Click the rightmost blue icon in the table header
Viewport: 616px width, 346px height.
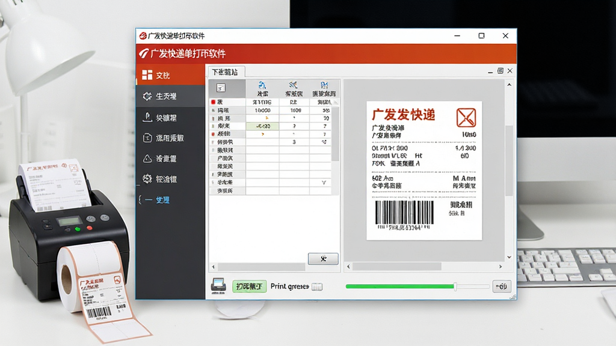324,85
